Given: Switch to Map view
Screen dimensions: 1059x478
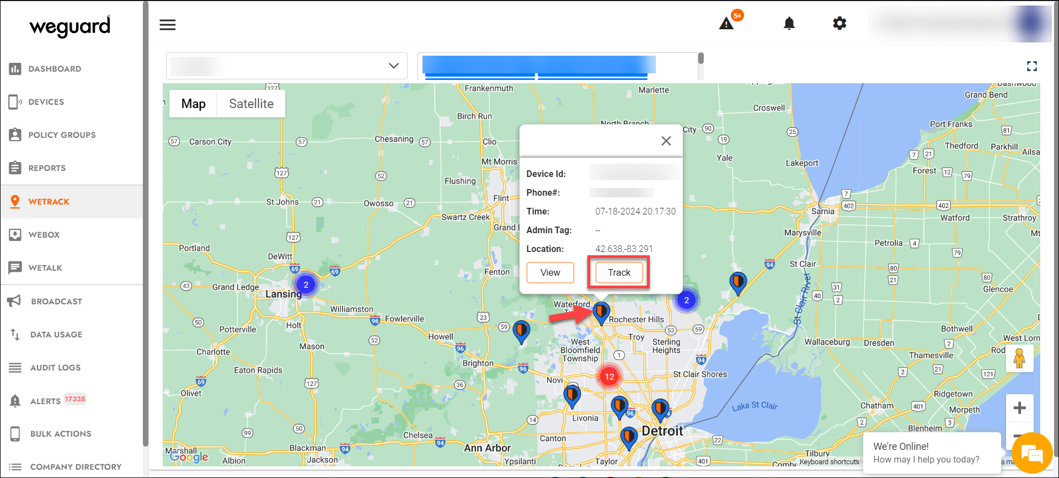Looking at the screenshot, I should pyautogui.click(x=193, y=104).
